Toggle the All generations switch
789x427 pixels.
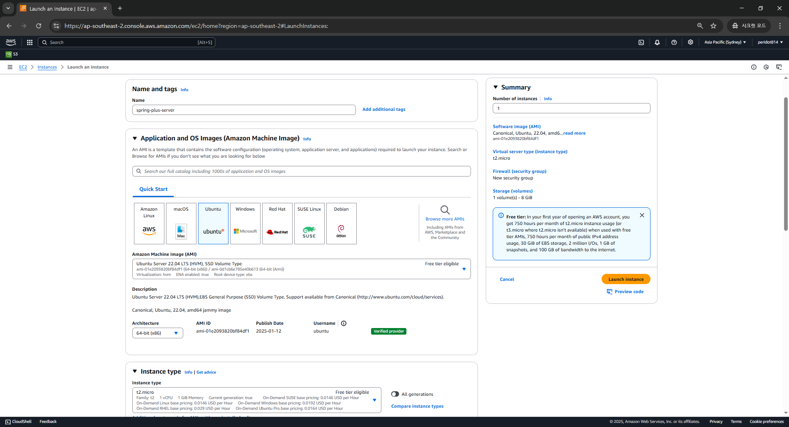pyautogui.click(x=395, y=394)
